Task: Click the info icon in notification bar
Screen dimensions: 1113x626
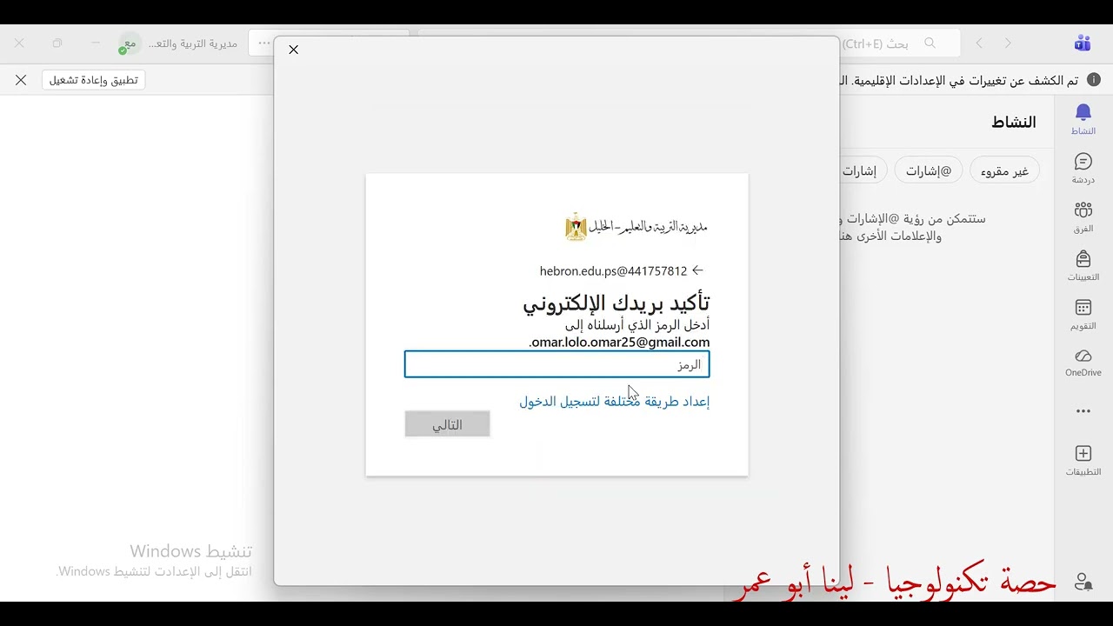Action: pos(1094,80)
